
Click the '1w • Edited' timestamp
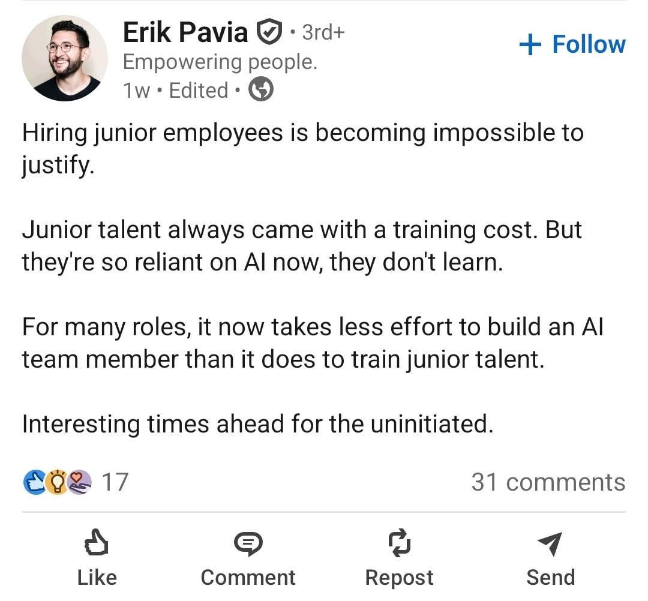point(175,91)
